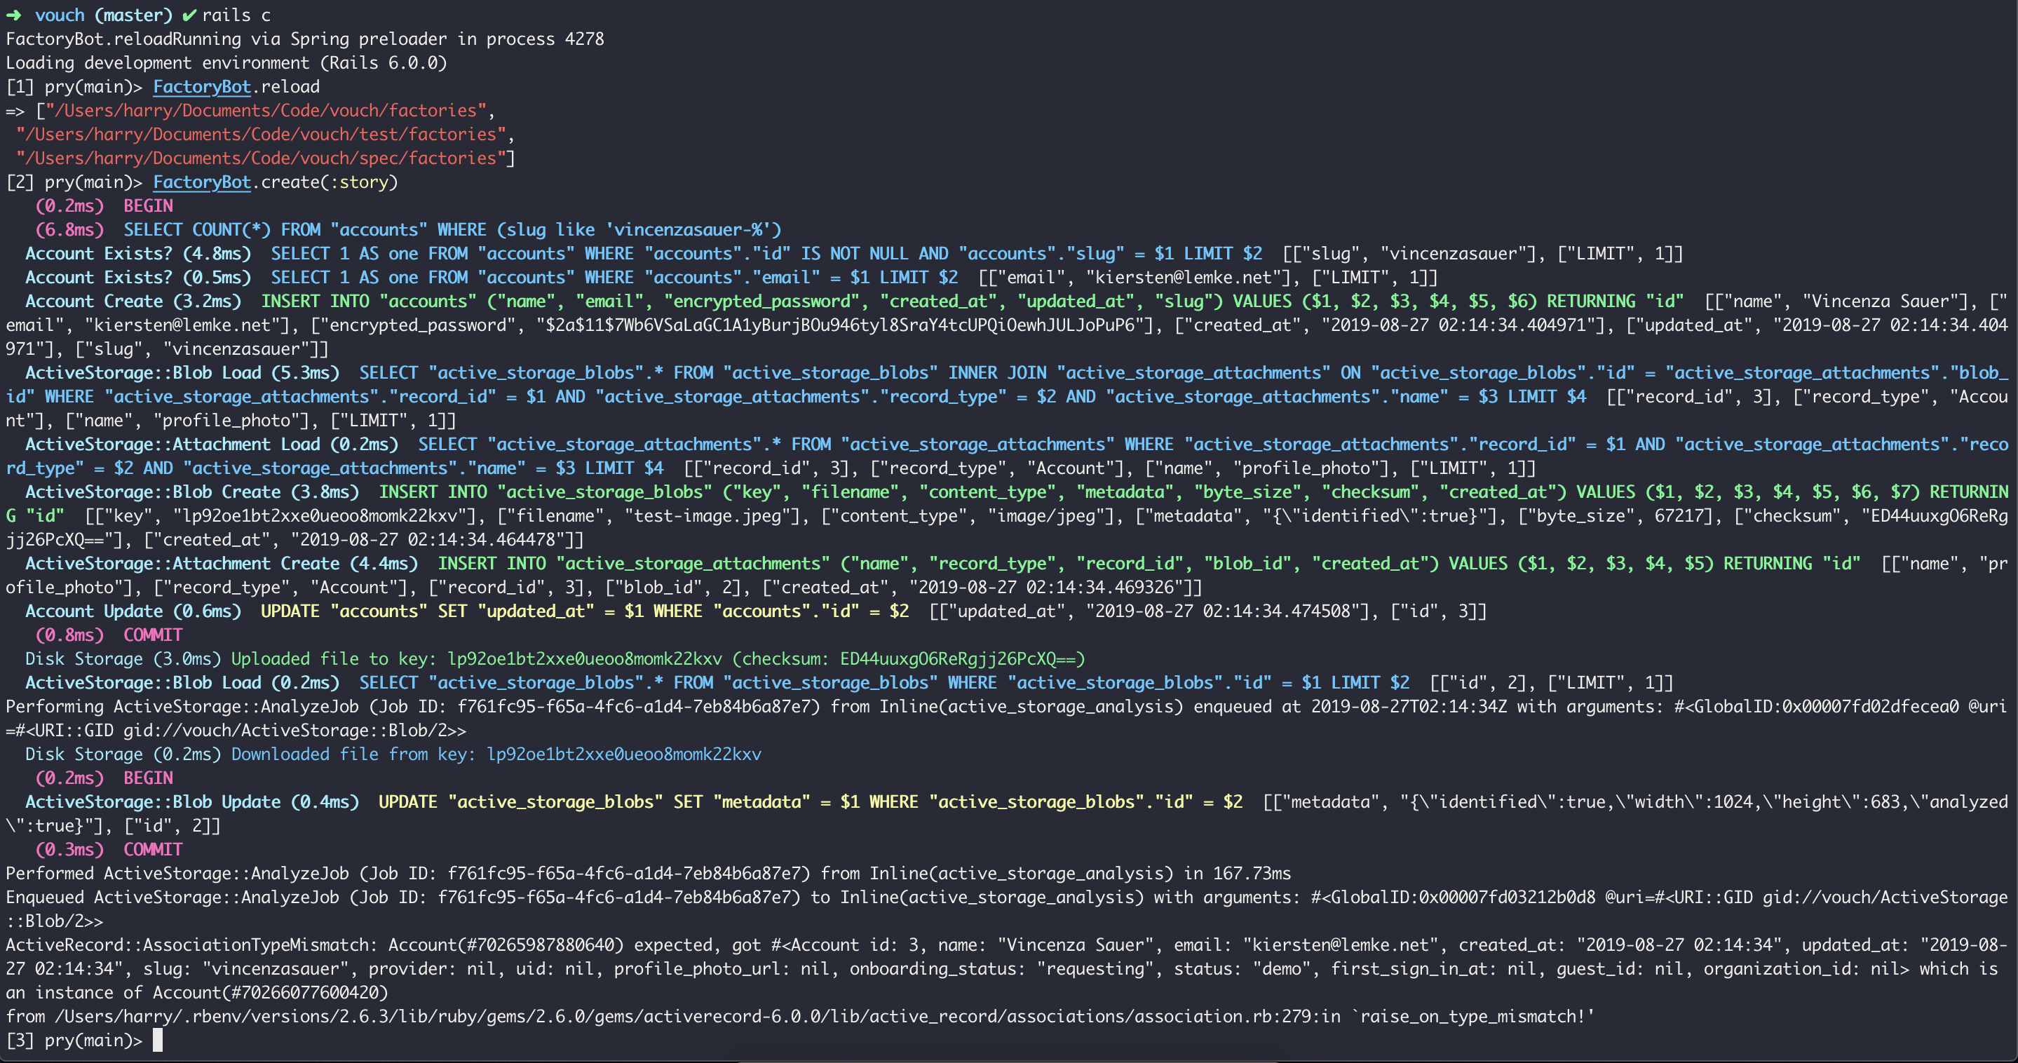Click the green arrow prompt symbol

(x=13, y=15)
